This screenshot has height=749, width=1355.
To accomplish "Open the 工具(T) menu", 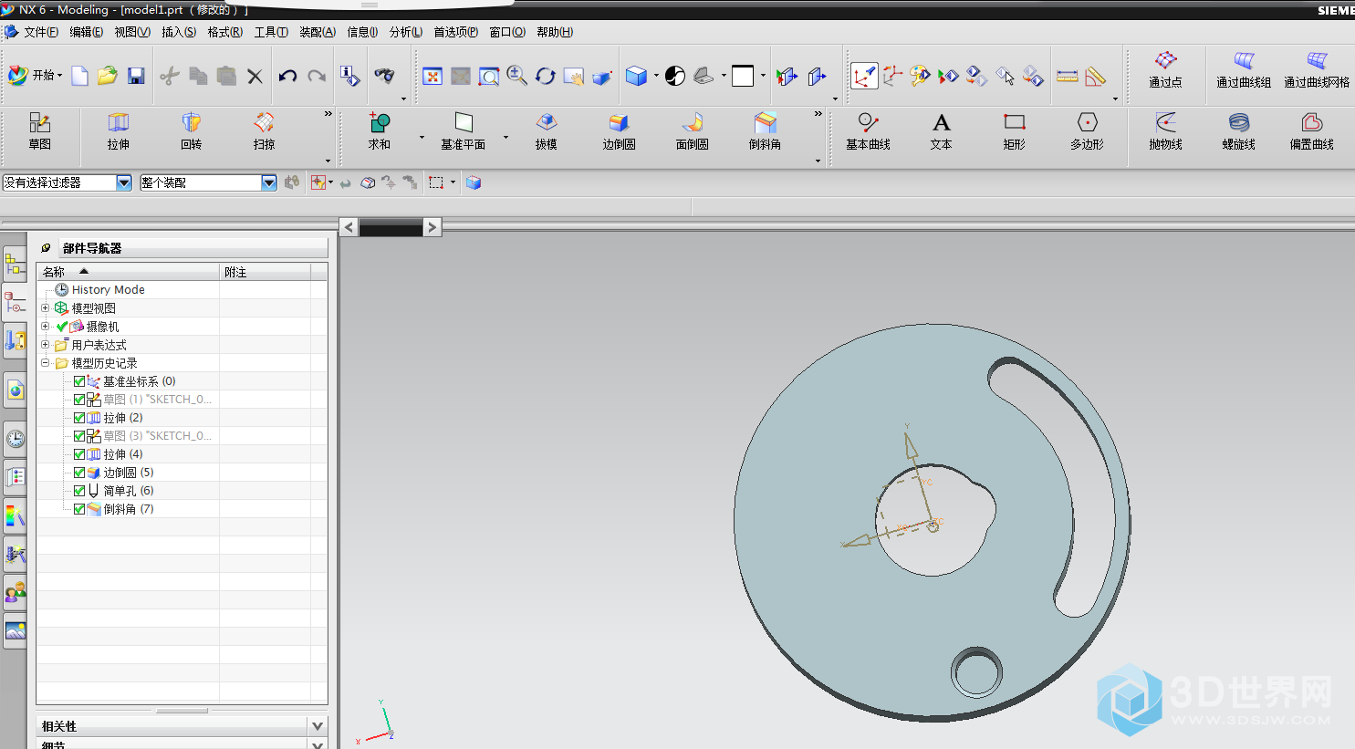I will coord(271,32).
